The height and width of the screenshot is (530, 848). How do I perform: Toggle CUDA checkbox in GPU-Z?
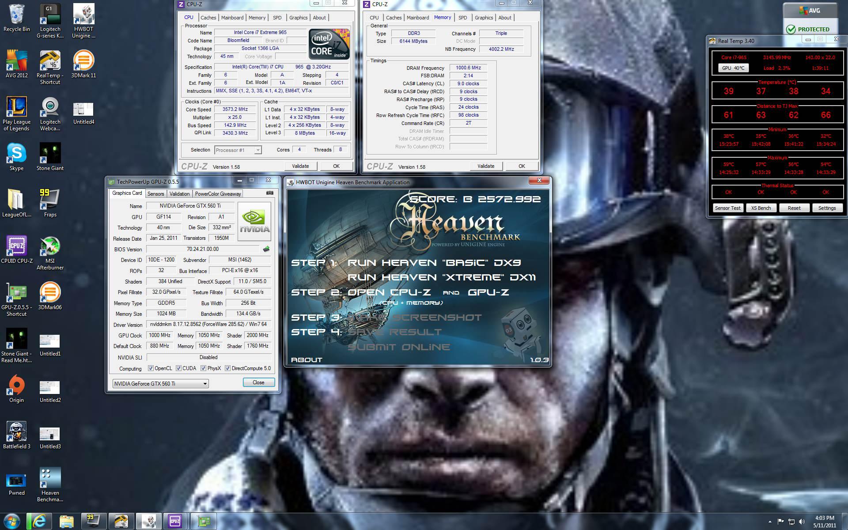[178, 368]
